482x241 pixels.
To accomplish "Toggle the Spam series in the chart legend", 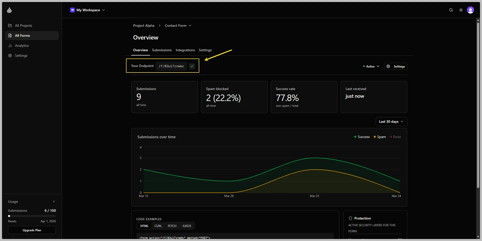I will [379, 137].
